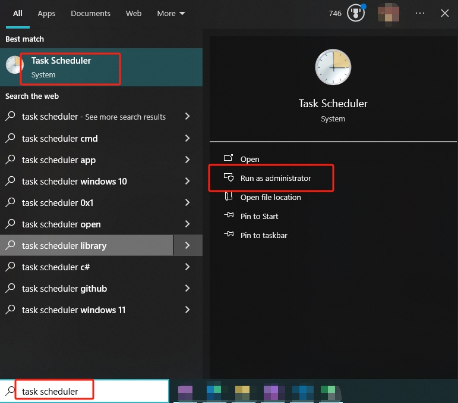Click the Pin to Start pin icon
This screenshot has height=403, width=458.
(x=229, y=215)
